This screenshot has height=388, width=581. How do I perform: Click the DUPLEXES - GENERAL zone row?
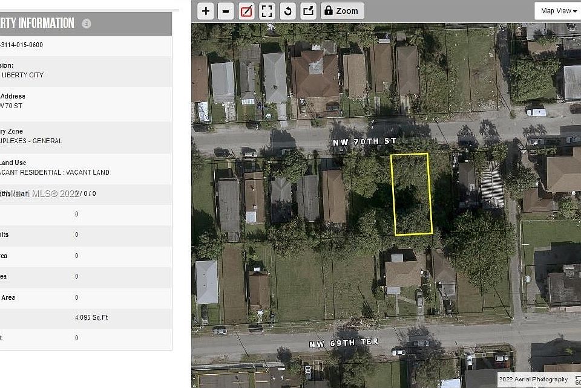[x=86, y=137]
